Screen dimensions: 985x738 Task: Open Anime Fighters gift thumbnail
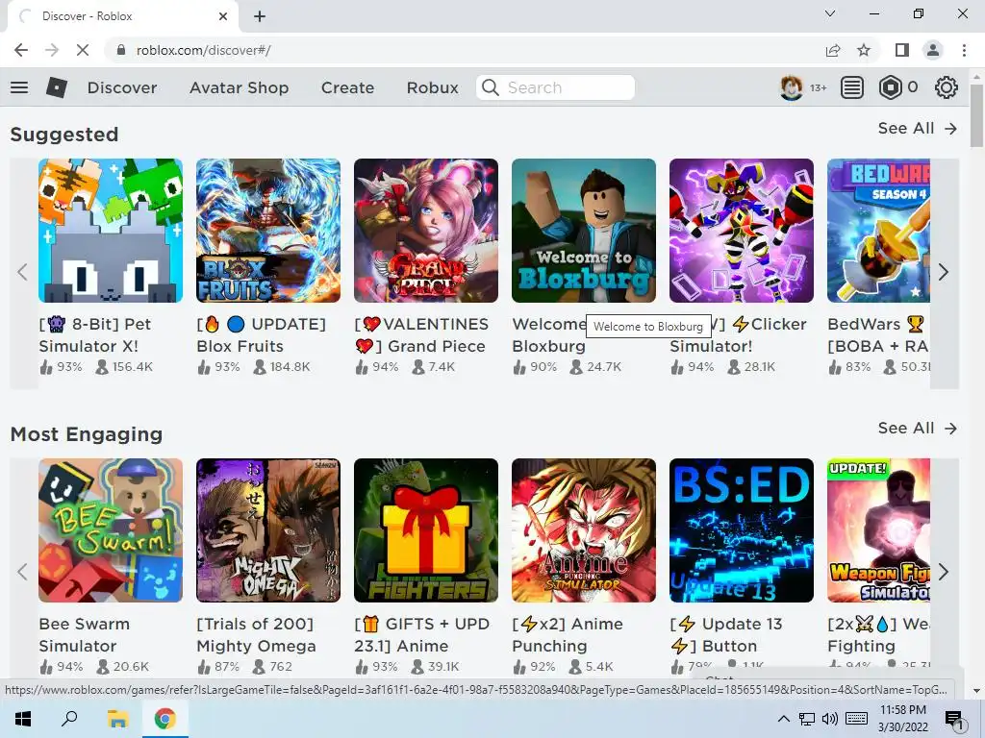(x=426, y=530)
